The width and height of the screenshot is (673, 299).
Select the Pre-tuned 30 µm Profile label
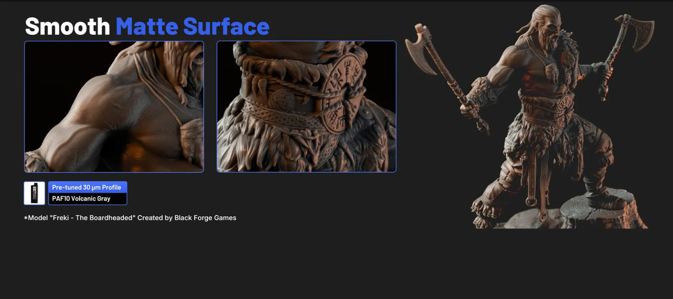point(87,188)
